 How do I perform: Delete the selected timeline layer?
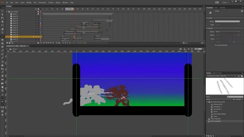point(13,43)
